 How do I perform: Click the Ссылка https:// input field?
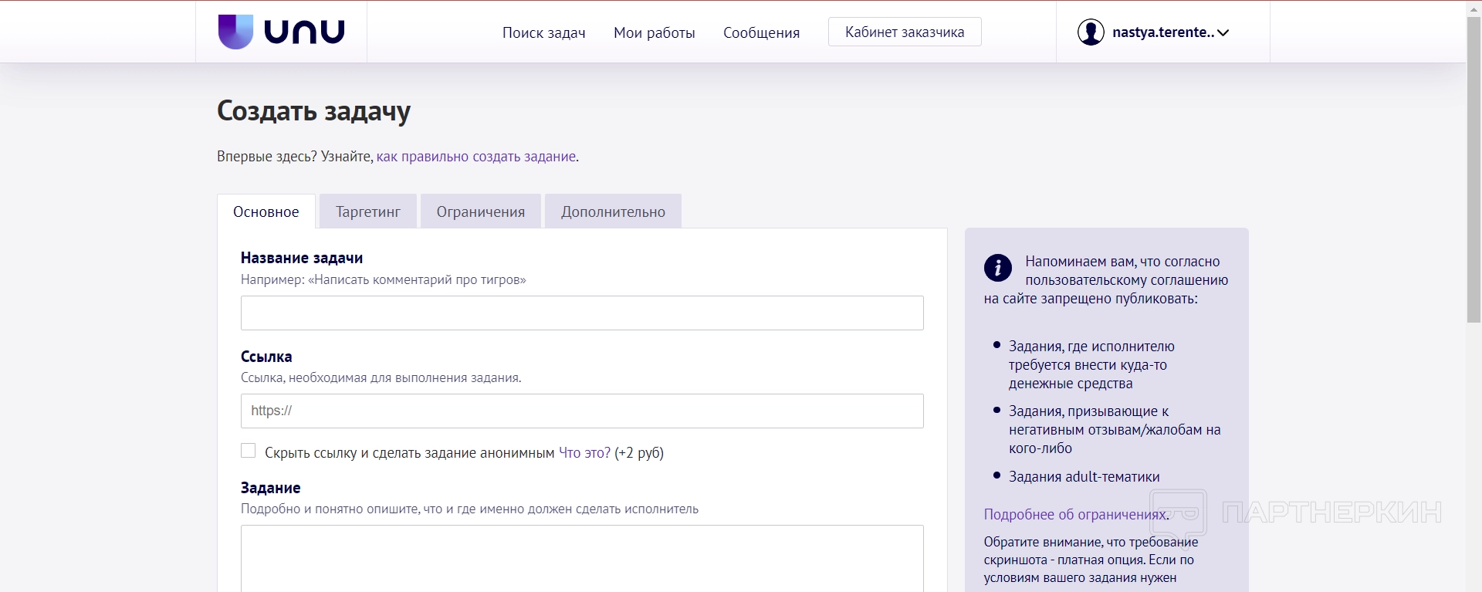point(582,411)
